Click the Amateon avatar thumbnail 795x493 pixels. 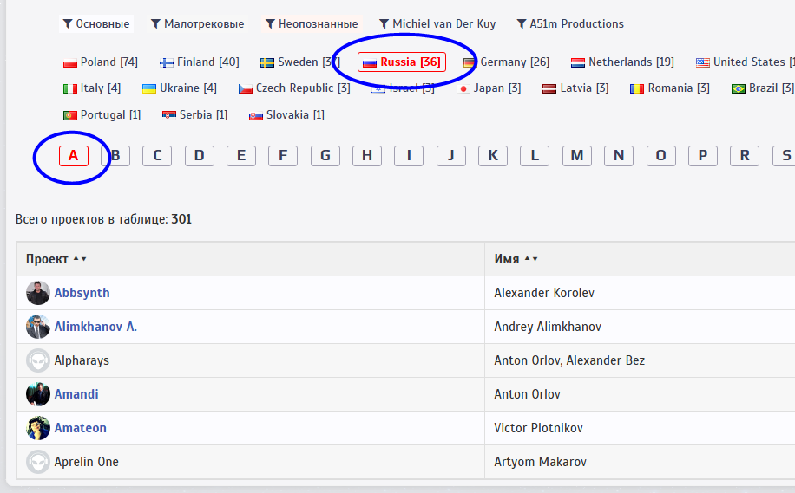(38, 428)
